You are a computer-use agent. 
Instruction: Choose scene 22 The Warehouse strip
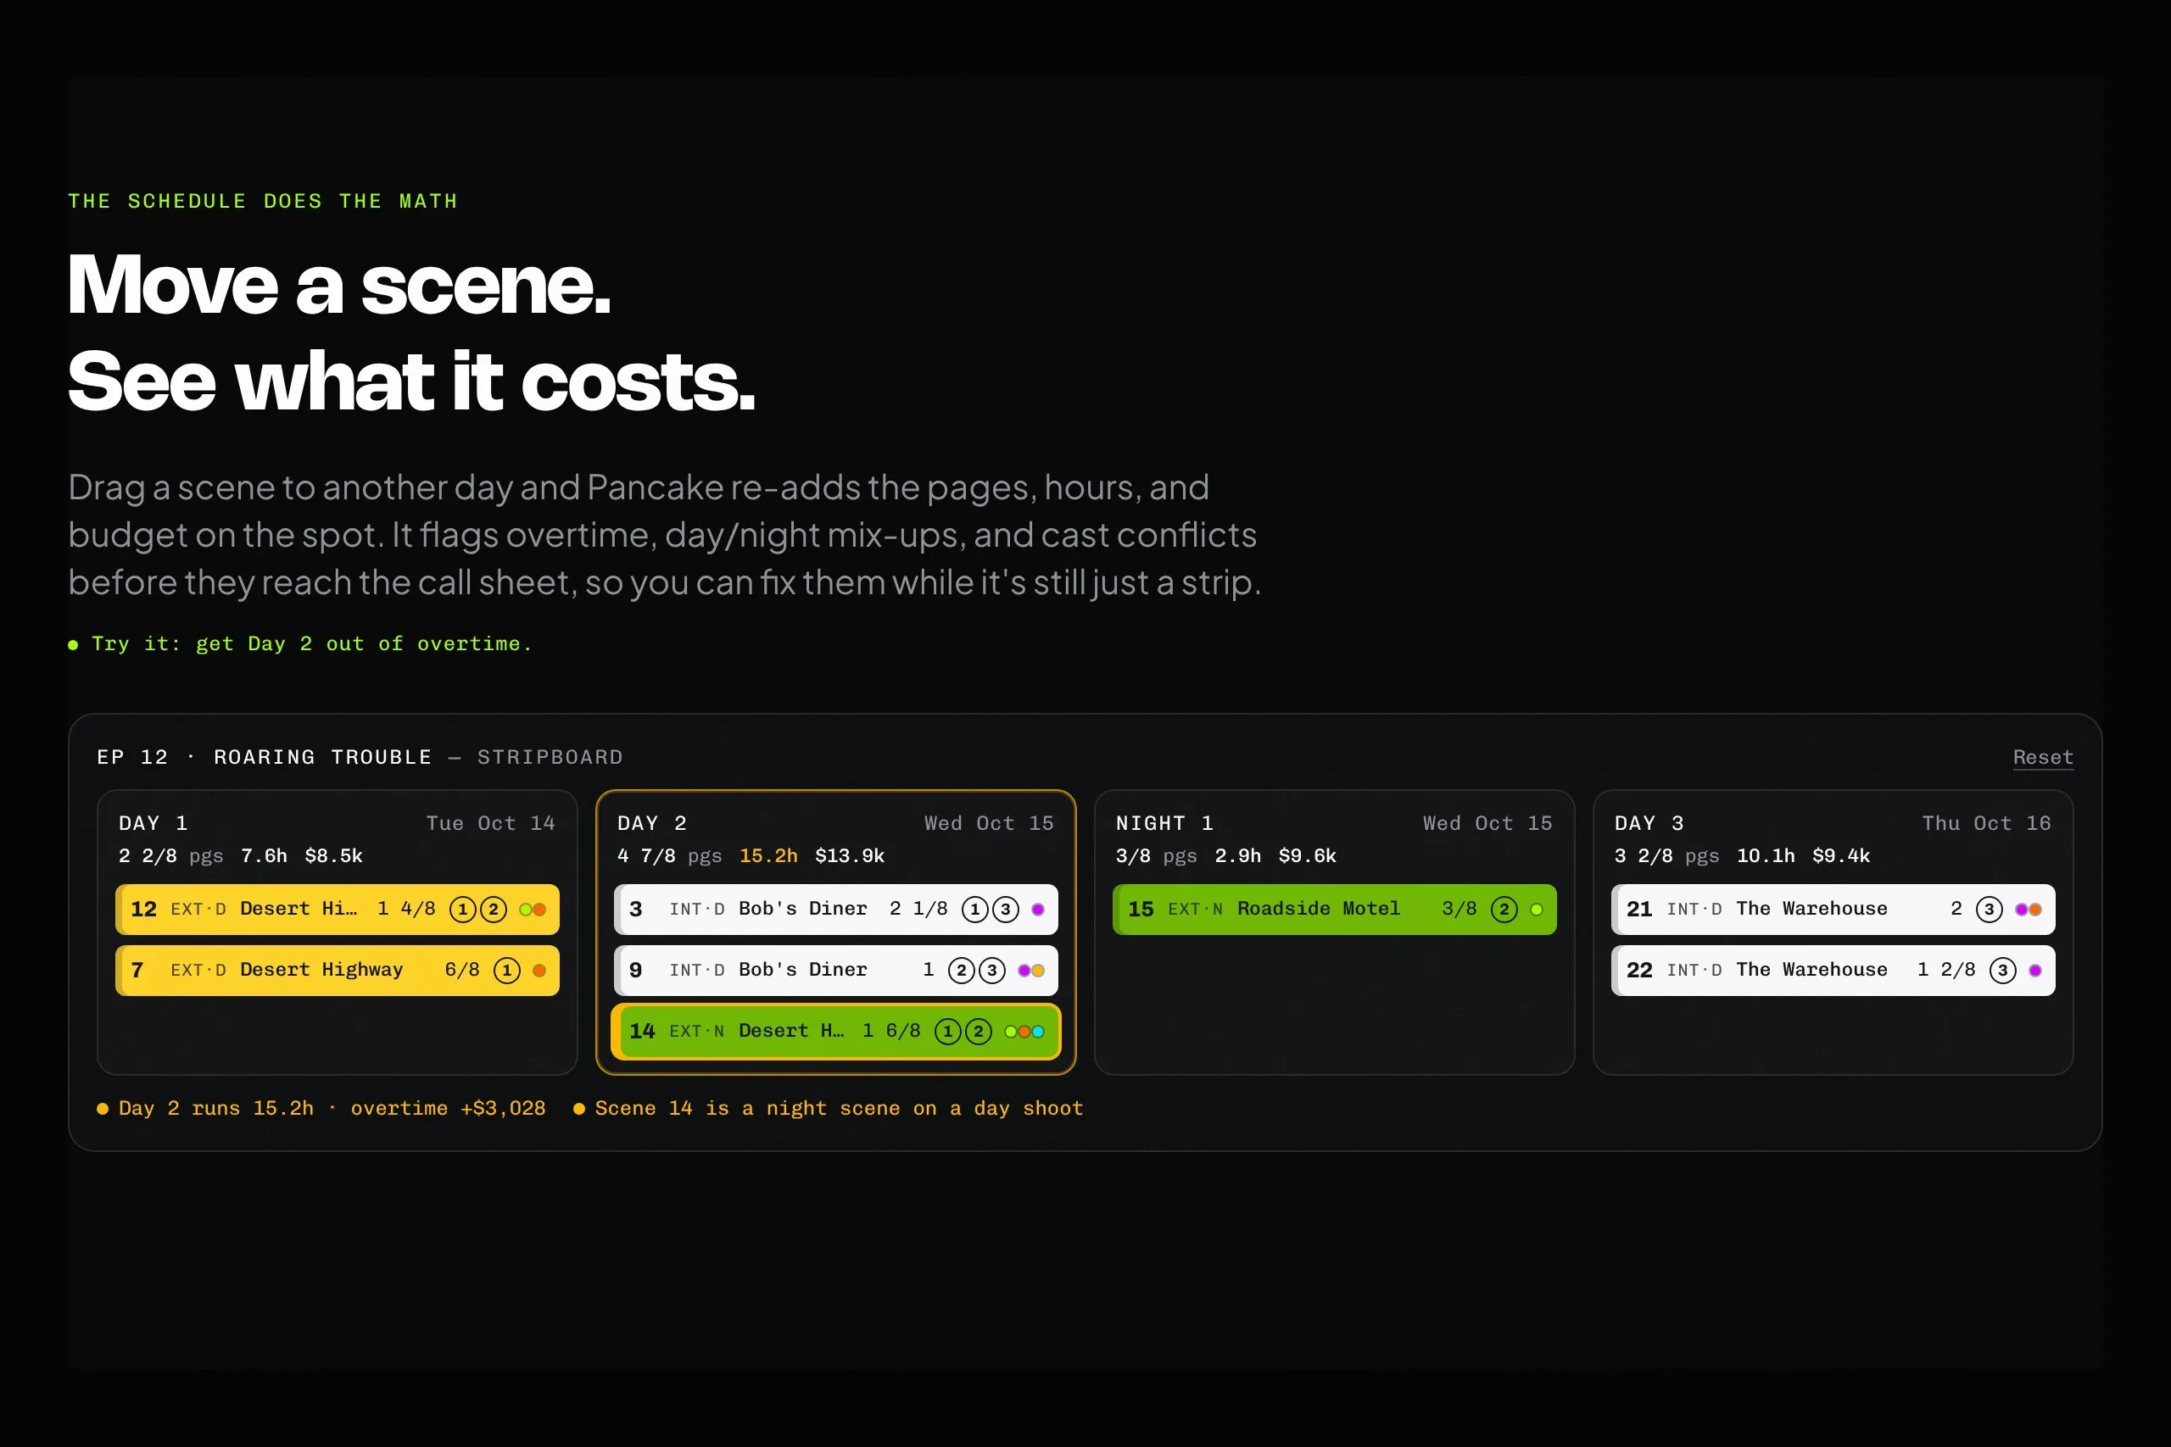(x=1833, y=970)
